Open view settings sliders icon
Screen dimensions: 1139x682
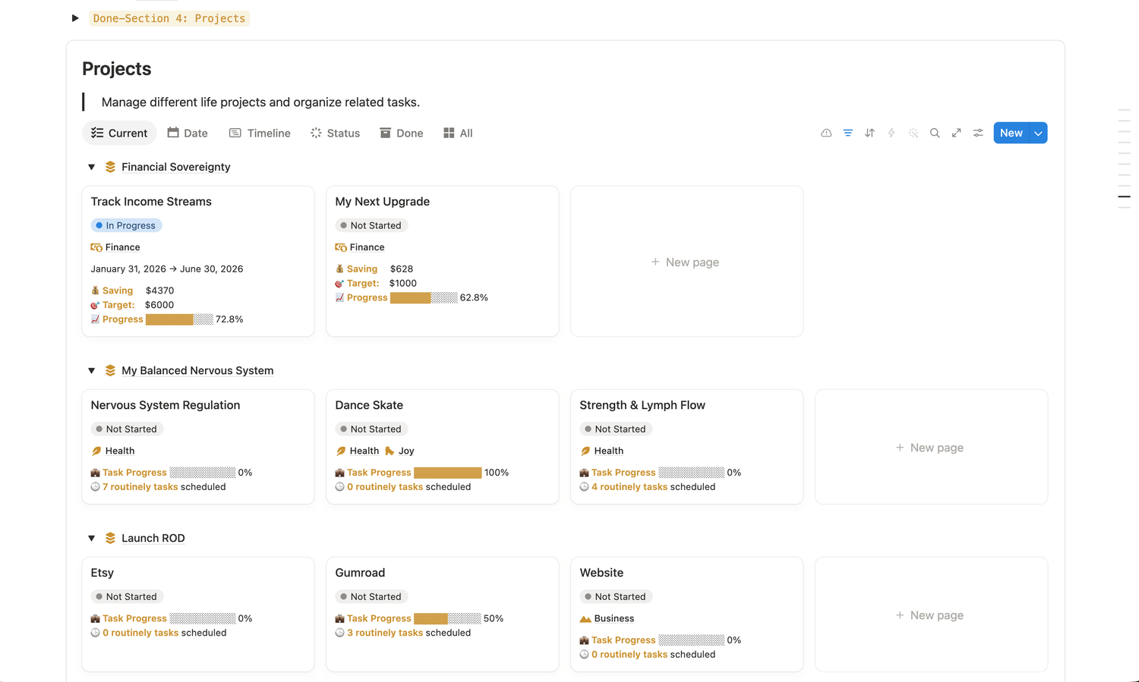click(x=978, y=133)
